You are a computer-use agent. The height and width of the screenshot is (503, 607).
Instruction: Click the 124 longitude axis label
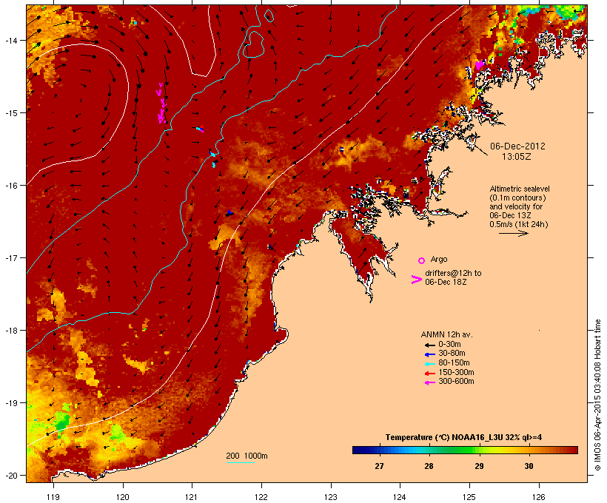coord(400,497)
